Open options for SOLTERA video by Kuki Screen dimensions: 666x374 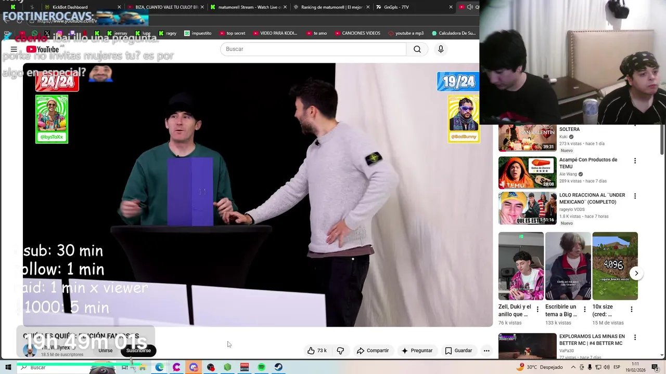pos(635,126)
